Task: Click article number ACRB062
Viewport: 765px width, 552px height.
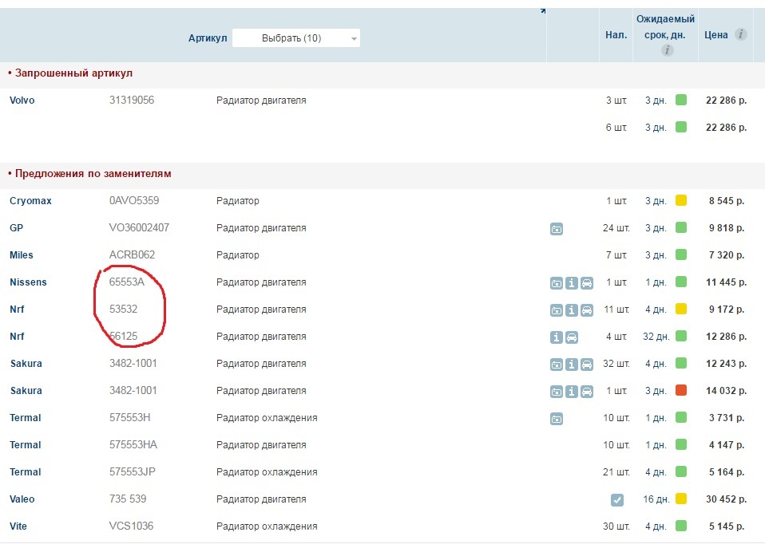Action: coord(132,254)
